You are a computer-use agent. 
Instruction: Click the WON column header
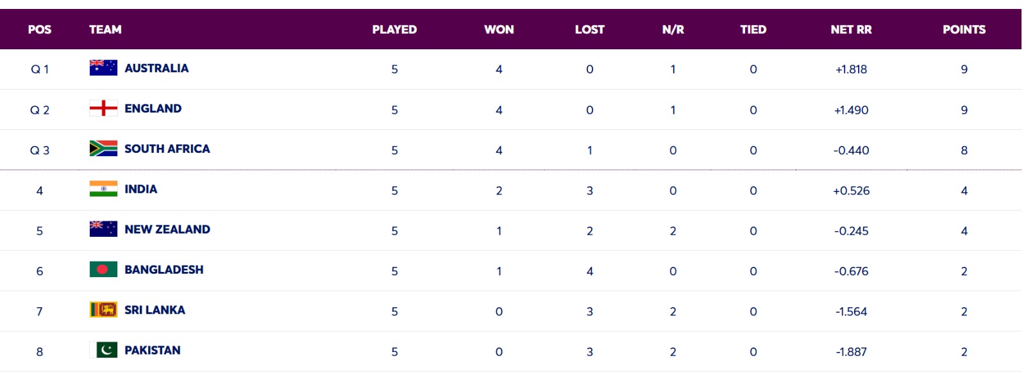[x=499, y=29]
